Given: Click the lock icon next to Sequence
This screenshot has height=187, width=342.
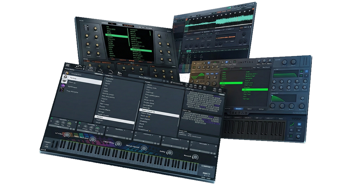Looking at the screenshot, I should (84, 69).
